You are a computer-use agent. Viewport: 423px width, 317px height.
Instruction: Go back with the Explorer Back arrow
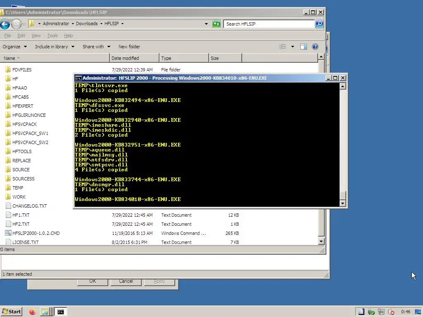(5, 24)
